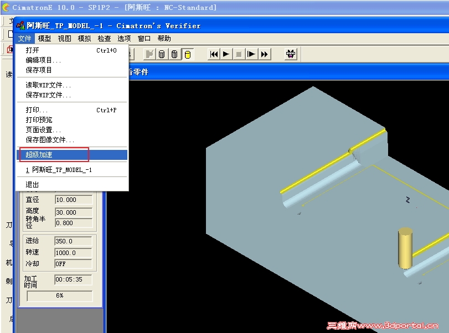This screenshot has width=449, height=333.
Task: Click the rewind to start playback button
Action: tap(214, 54)
